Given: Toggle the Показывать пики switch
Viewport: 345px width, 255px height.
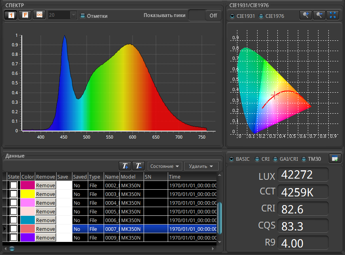Looking at the screenshot, I should [x=205, y=15].
